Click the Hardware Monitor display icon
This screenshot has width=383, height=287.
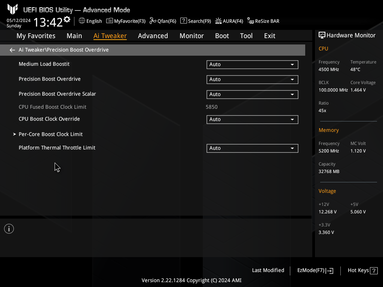coord(322,36)
